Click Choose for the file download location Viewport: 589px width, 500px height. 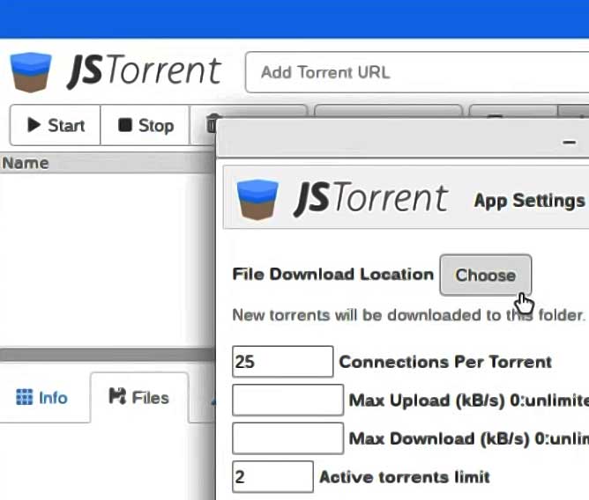pyautogui.click(x=485, y=276)
